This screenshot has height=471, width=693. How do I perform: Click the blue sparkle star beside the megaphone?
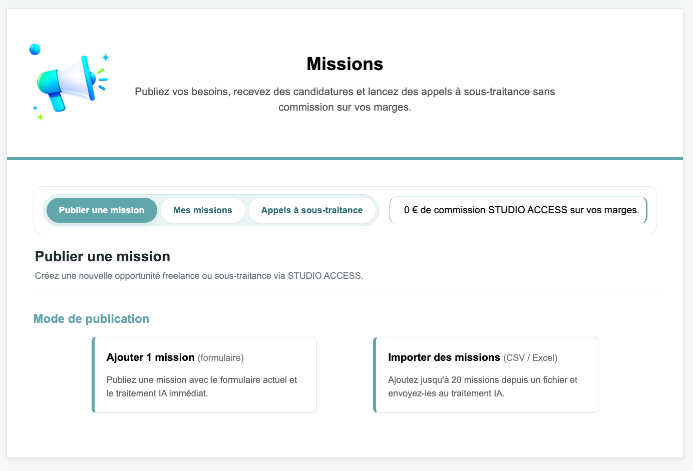point(106,58)
